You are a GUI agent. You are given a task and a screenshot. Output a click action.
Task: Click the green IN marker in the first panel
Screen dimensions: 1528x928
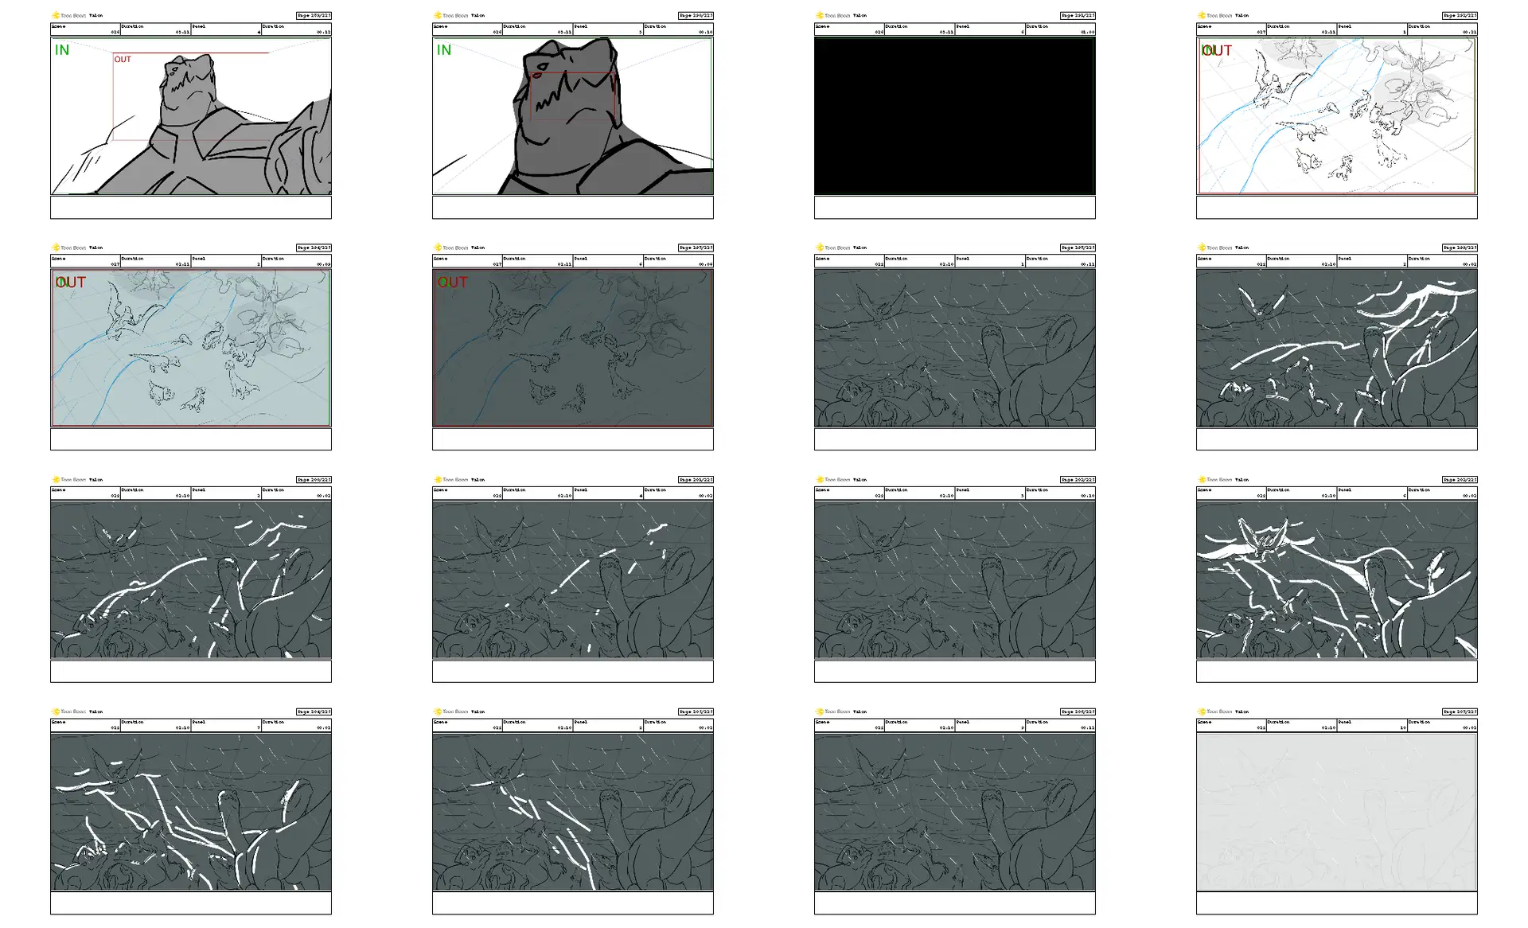(x=62, y=50)
